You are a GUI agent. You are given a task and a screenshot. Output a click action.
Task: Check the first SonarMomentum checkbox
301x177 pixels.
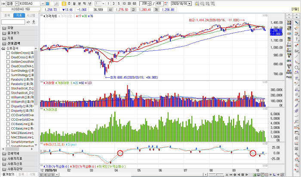point(8,142)
